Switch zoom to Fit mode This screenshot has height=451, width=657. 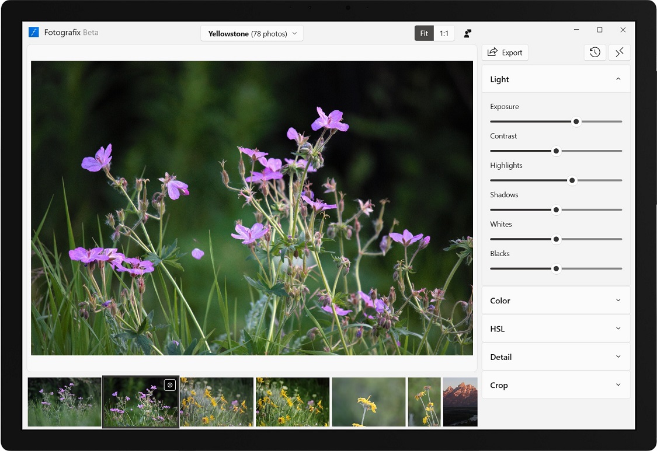click(x=424, y=33)
